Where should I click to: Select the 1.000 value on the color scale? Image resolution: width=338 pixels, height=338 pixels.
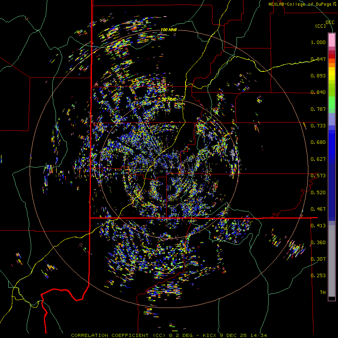(x=318, y=42)
